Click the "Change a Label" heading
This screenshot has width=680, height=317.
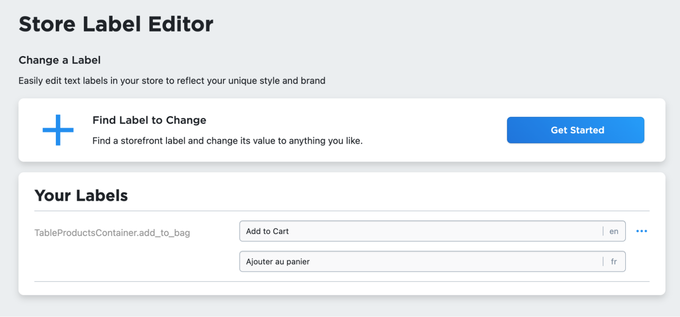pyautogui.click(x=60, y=60)
